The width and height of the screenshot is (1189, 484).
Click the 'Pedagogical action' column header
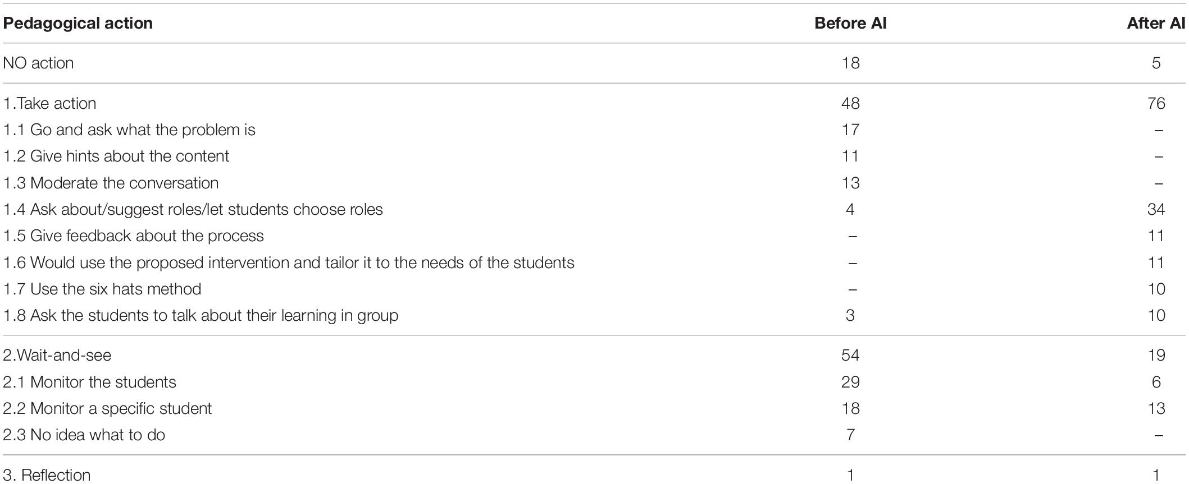pos(78,23)
